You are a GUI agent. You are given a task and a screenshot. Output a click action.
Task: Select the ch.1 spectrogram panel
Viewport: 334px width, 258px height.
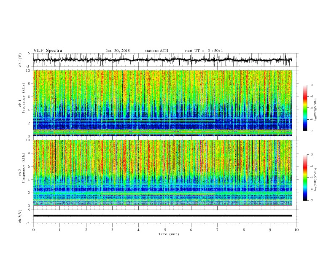coord(163,103)
